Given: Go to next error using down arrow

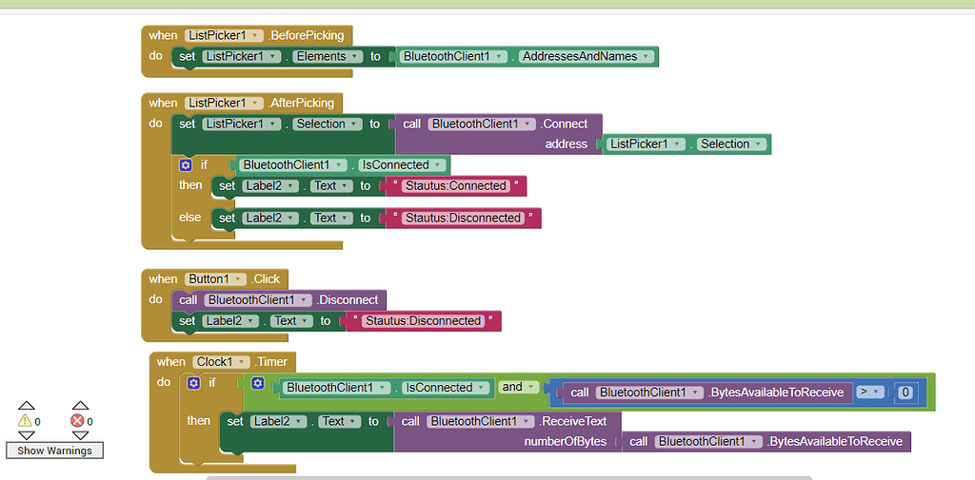Looking at the screenshot, I should tap(78, 434).
